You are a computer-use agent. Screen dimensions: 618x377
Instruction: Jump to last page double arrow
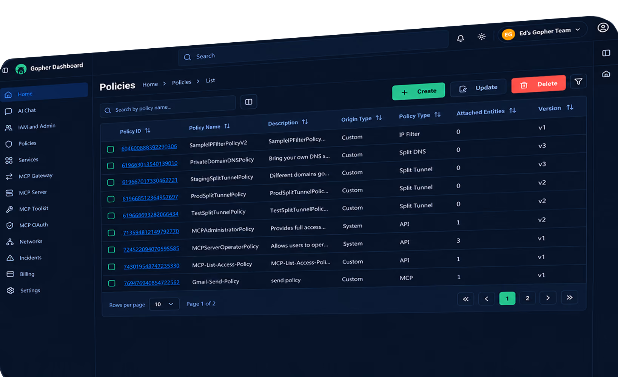pyautogui.click(x=569, y=297)
